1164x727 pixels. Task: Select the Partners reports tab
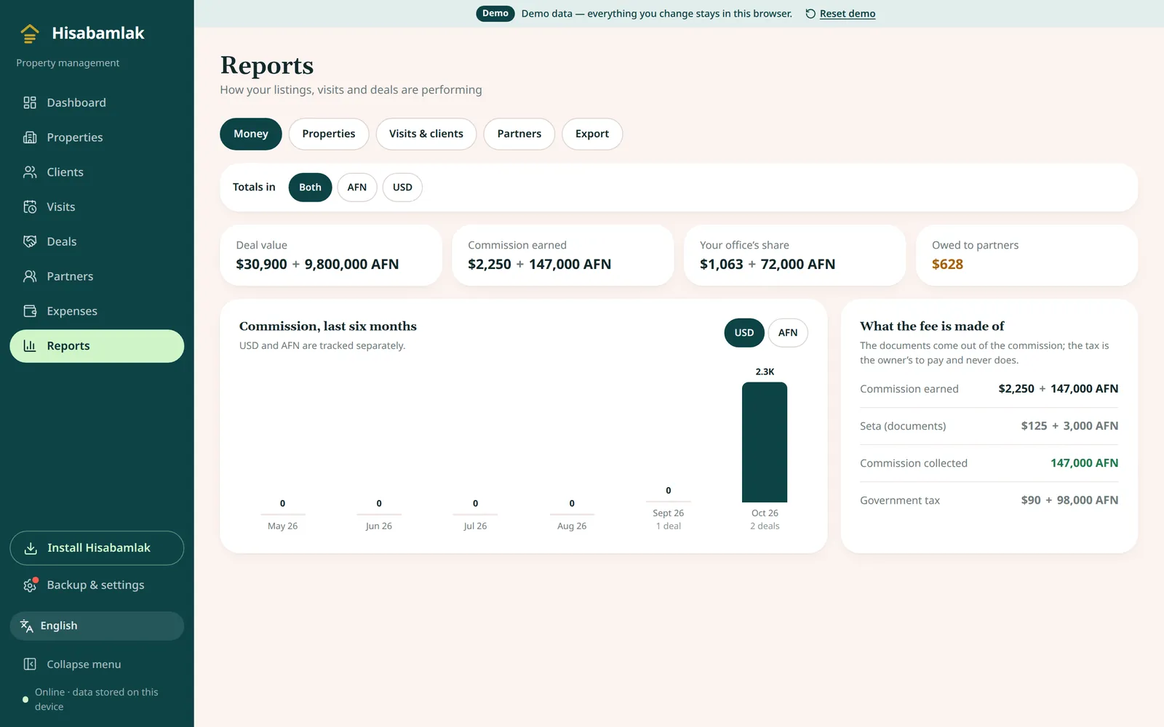pos(519,134)
